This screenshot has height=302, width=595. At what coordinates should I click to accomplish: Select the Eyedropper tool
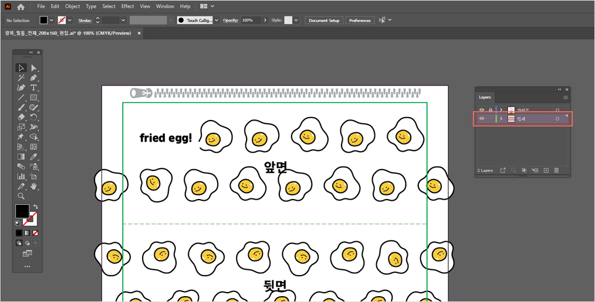[34, 157]
